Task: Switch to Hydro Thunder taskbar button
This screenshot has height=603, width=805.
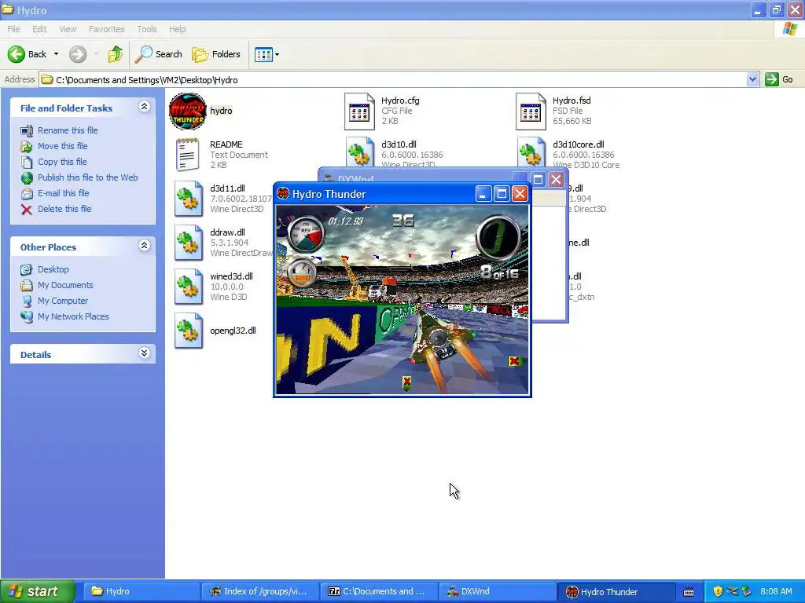Action: point(616,591)
